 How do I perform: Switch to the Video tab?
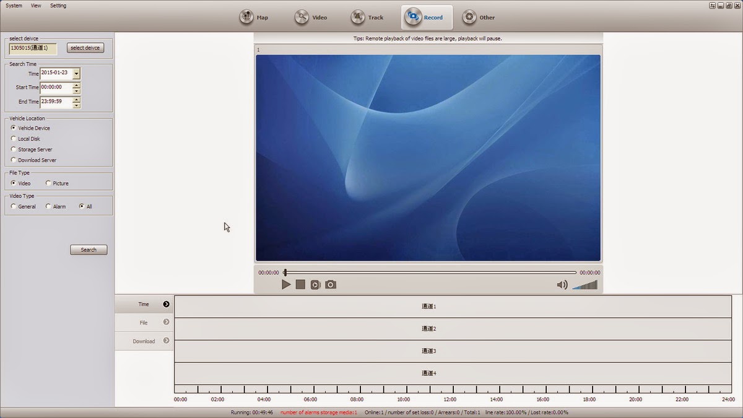click(x=311, y=17)
